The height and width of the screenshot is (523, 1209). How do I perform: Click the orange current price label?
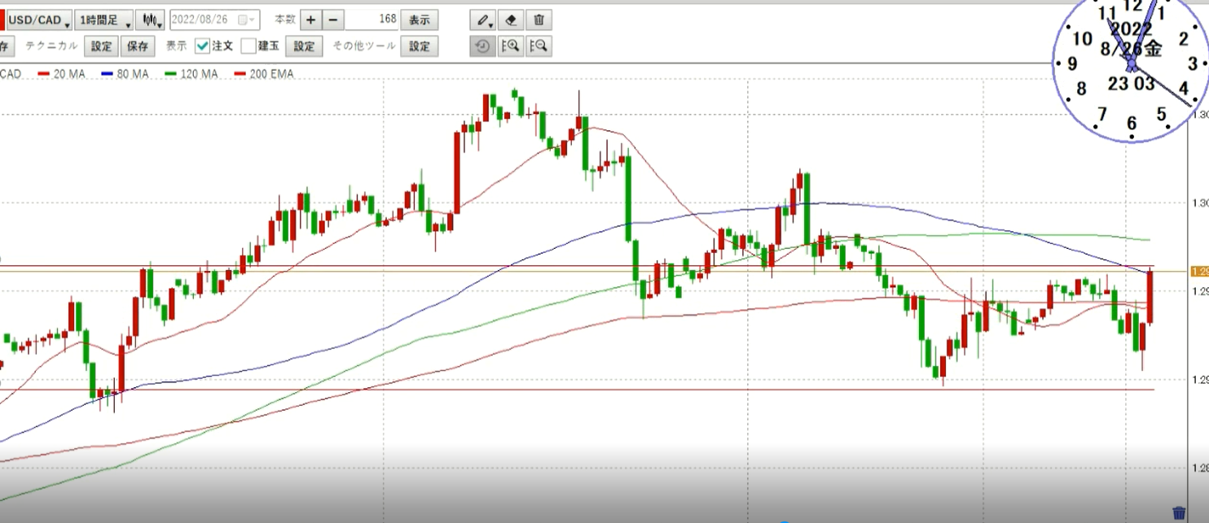tap(1199, 272)
